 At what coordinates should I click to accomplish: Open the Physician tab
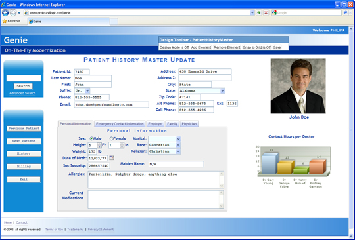point(189,124)
